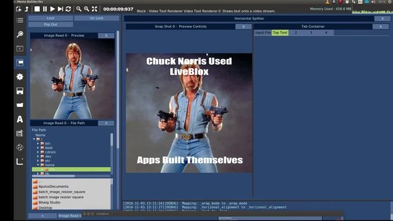The image size is (393, 221).
Task: Select the cdrom folder in the tree
Action: pos(50,152)
